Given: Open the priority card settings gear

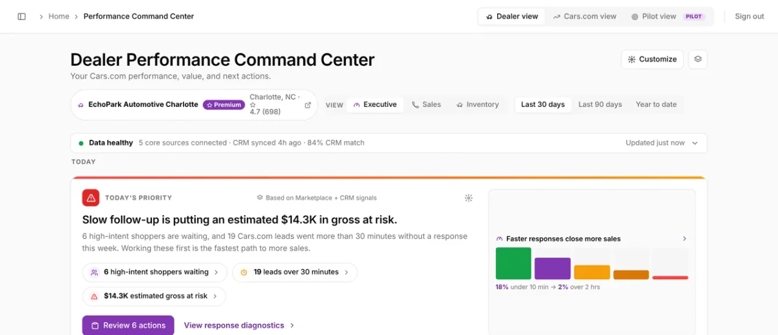Looking at the screenshot, I should 469,198.
